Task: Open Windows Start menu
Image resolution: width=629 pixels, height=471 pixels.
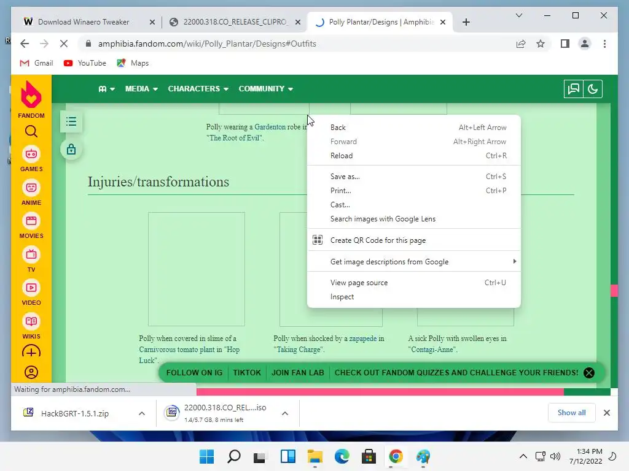Action: pyautogui.click(x=206, y=456)
